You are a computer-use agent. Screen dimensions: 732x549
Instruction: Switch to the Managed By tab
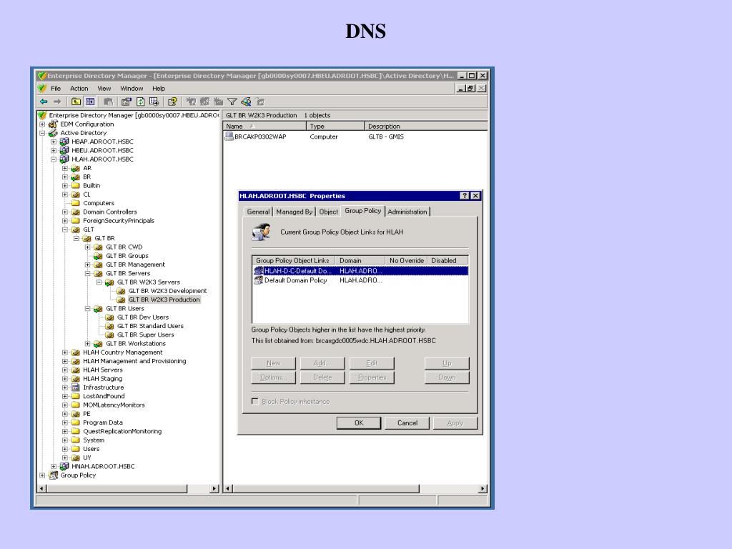pos(294,212)
